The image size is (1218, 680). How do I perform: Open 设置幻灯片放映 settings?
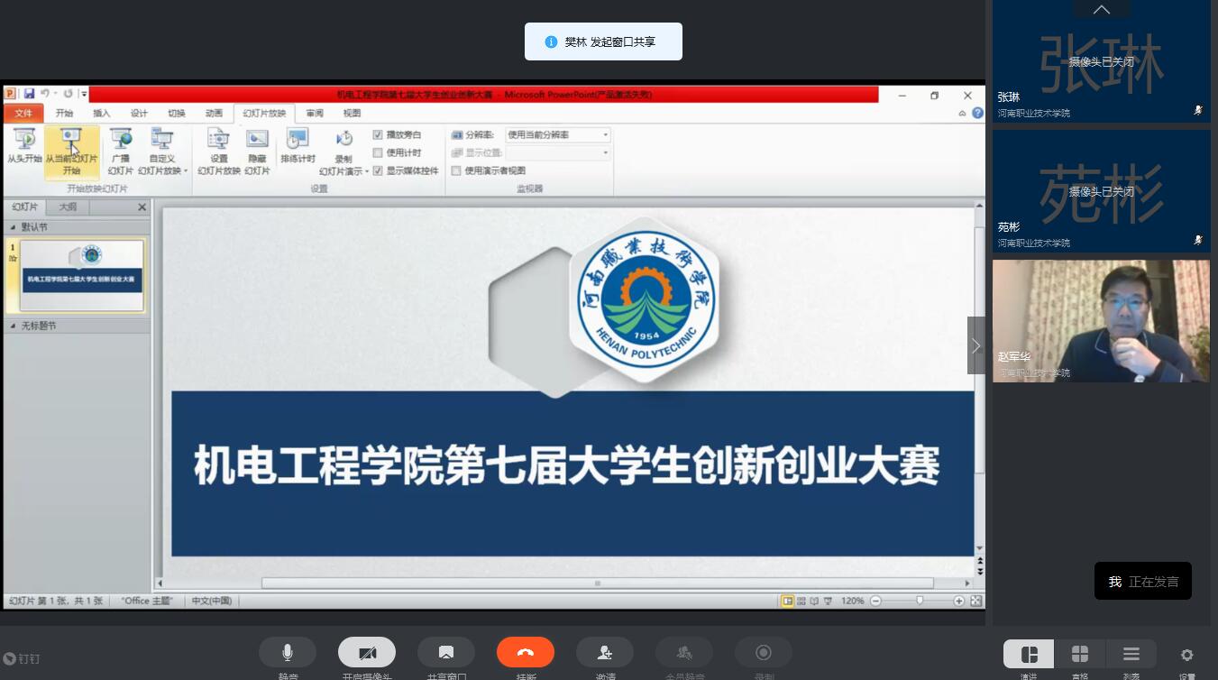click(219, 150)
